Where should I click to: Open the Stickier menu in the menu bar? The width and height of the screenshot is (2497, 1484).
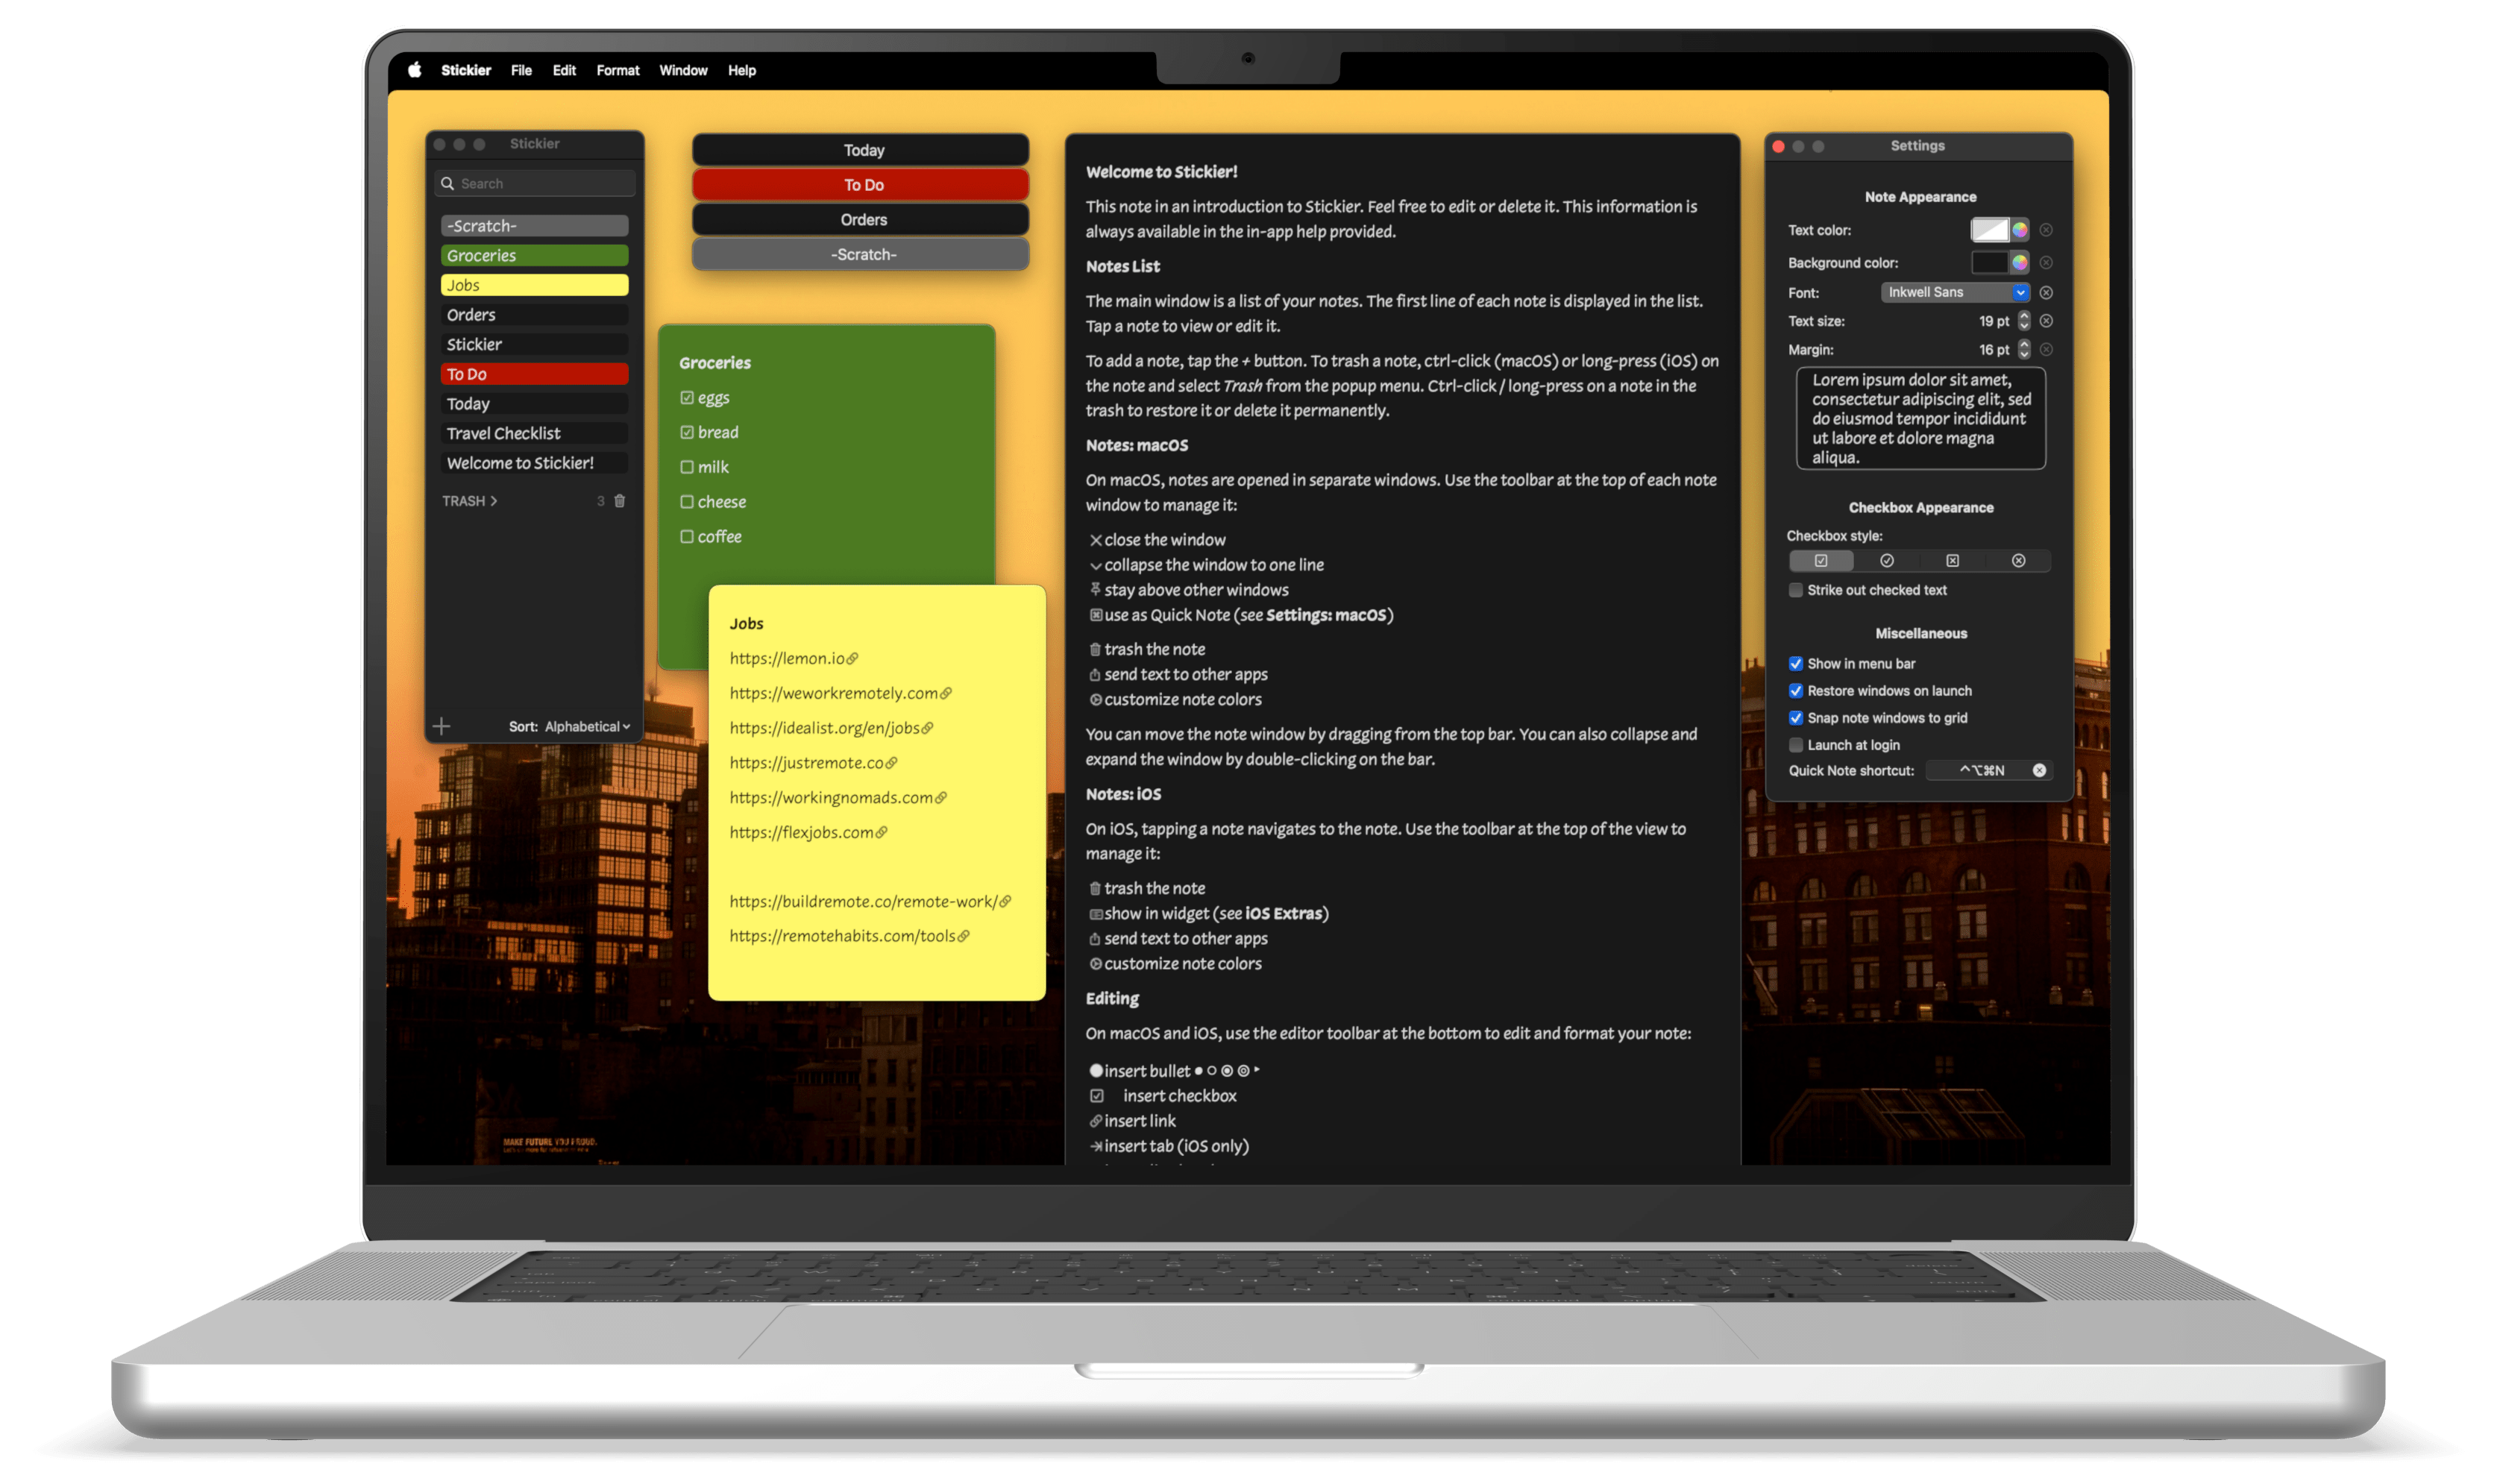[x=466, y=70]
